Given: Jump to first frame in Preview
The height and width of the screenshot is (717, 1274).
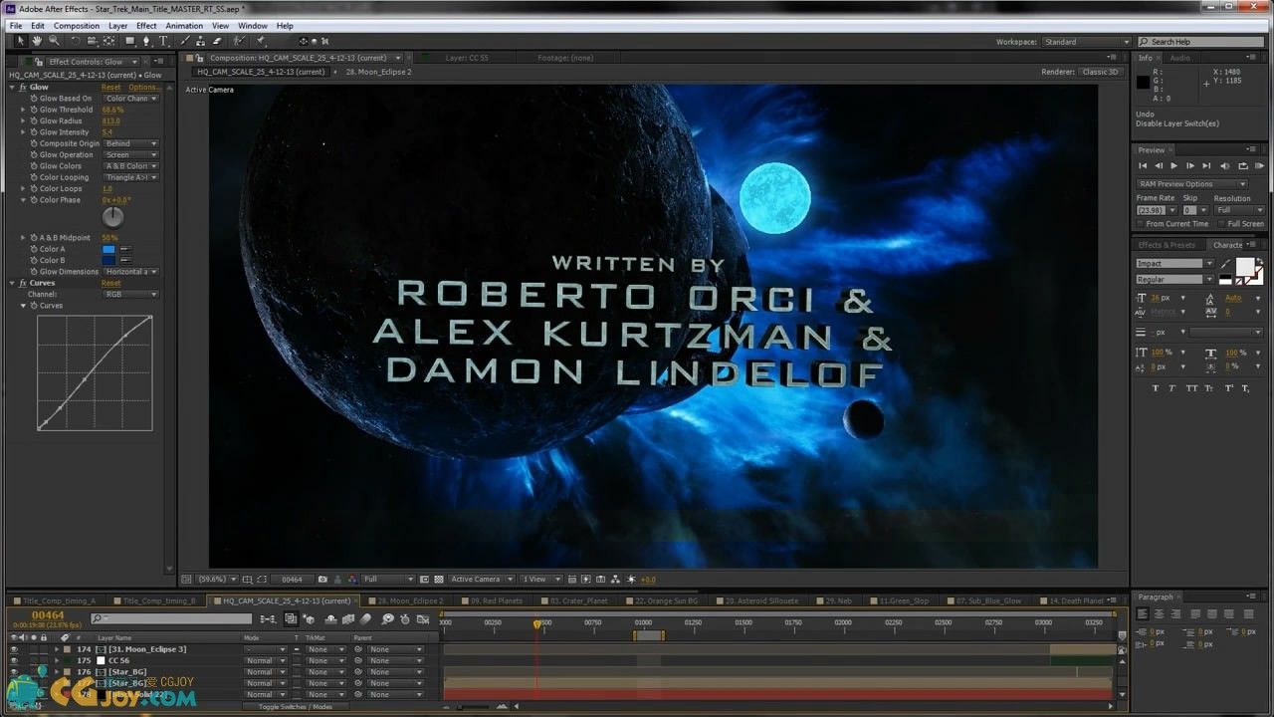Looking at the screenshot, I should tap(1143, 165).
